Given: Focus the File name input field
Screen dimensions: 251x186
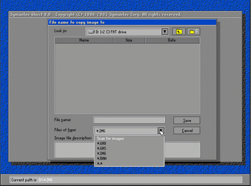Looking at the screenshot, I should pyautogui.click(x=129, y=120).
